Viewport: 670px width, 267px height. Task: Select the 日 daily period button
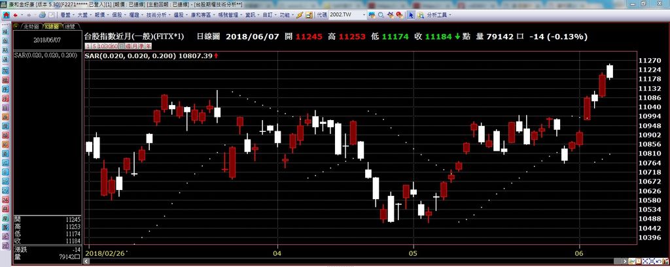pos(122,46)
